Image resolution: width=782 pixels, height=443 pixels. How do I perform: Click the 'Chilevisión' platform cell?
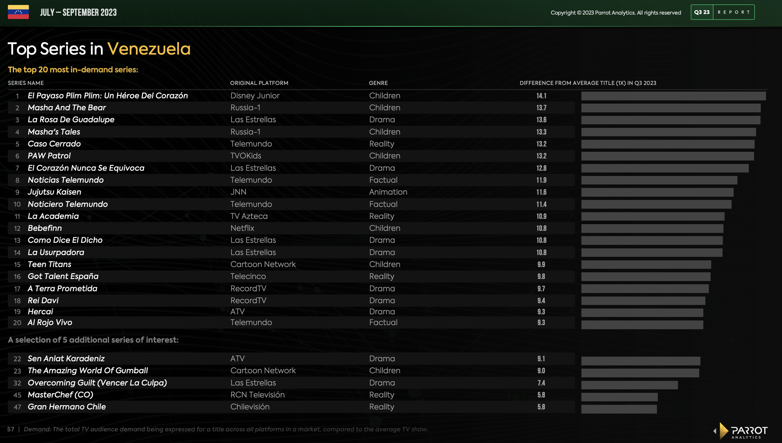tap(250, 407)
